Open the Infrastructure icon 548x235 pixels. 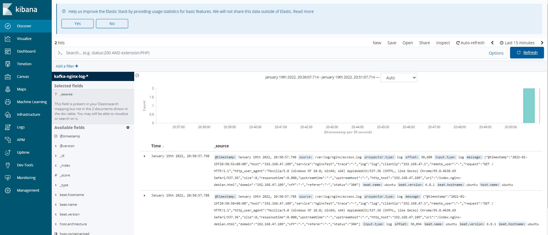click(x=8, y=115)
